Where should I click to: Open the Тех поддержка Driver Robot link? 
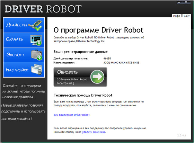click(71, 115)
